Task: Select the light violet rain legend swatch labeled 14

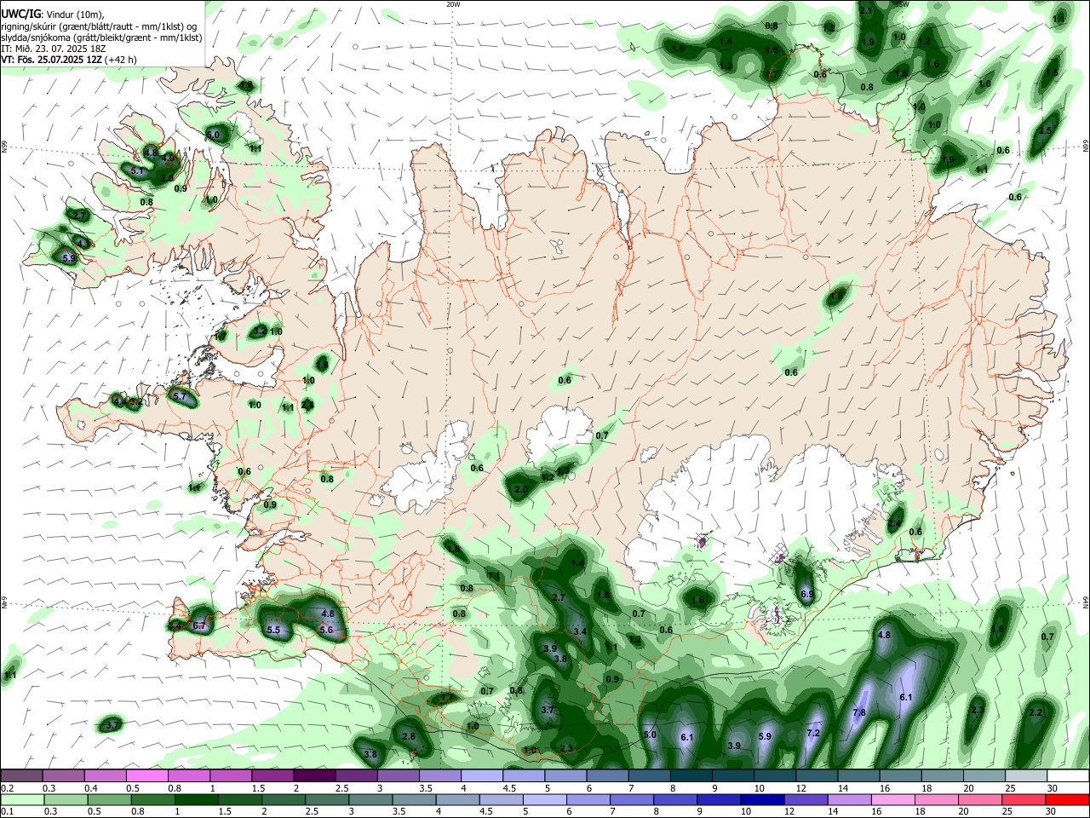Action: [849, 800]
